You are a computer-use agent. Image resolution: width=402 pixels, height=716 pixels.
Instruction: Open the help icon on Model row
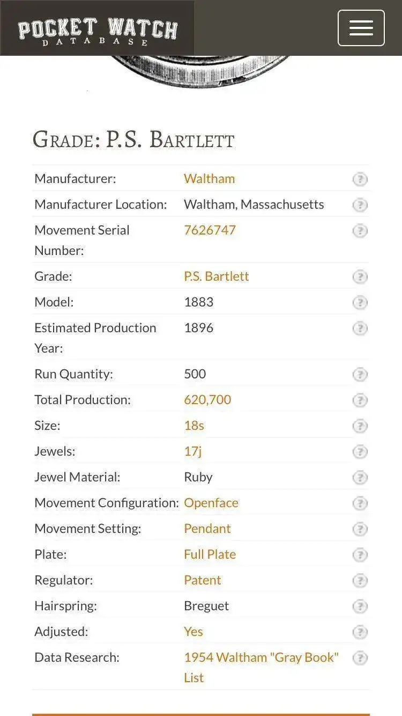360,303
